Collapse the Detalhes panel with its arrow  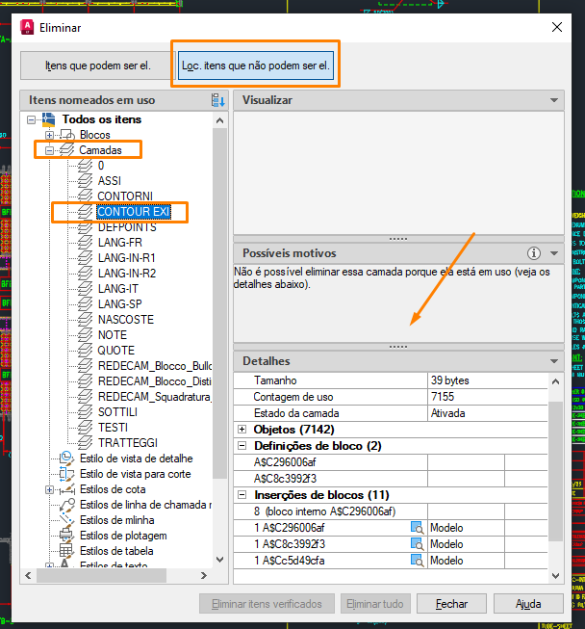pyautogui.click(x=554, y=361)
